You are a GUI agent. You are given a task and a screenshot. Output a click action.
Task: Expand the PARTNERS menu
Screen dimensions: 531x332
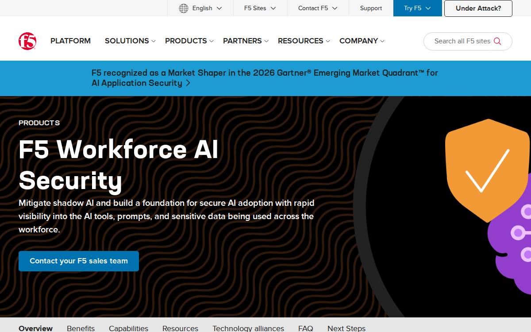click(246, 41)
